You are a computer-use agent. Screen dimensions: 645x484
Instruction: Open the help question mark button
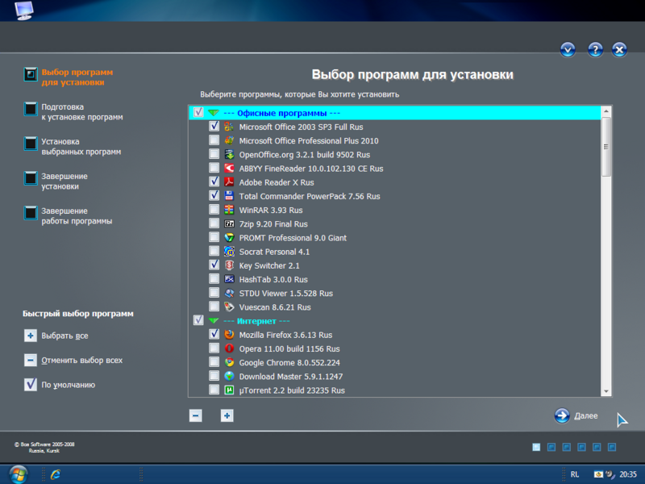tap(595, 50)
